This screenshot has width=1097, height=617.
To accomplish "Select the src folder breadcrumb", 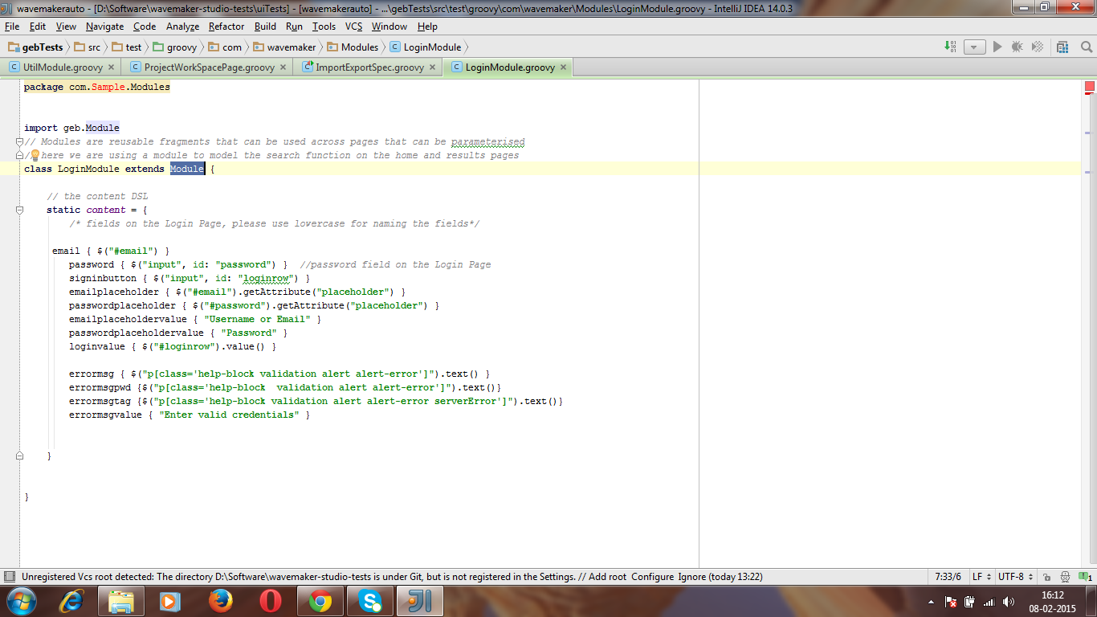I will click(x=88, y=47).
